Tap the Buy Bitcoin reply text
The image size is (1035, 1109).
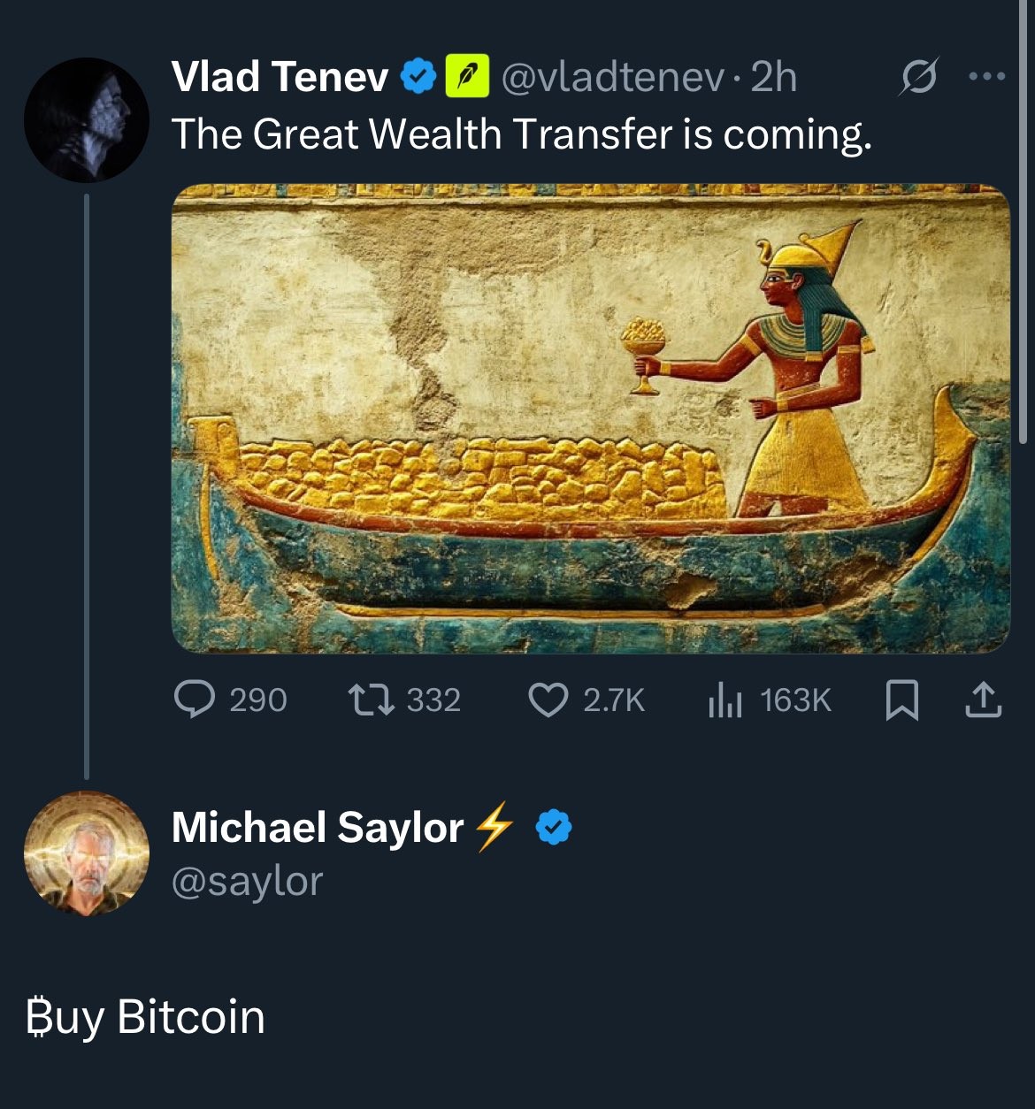145,1017
